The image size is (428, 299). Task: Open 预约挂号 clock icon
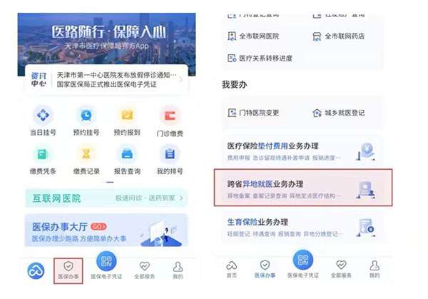86,115
